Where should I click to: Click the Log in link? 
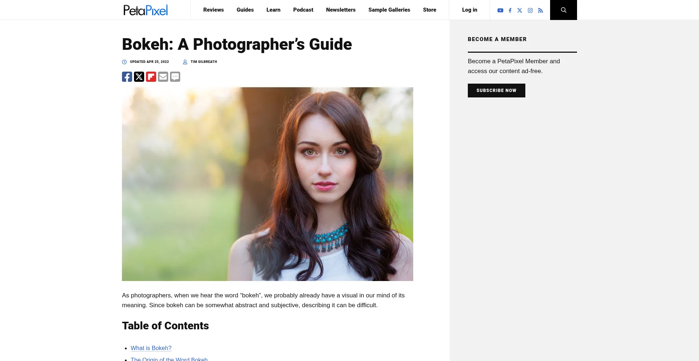469,10
